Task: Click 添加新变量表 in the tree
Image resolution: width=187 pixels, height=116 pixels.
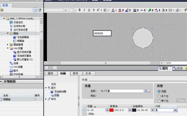Action: 24,56
